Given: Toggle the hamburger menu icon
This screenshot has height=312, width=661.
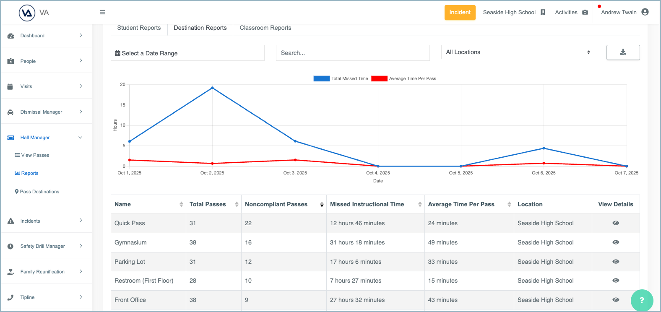Looking at the screenshot, I should (x=102, y=12).
